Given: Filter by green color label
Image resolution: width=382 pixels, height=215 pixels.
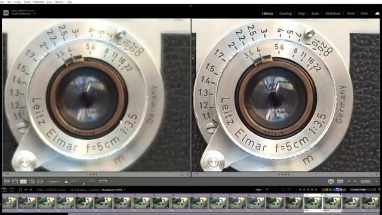Looking at the screenshot, I should pyautogui.click(x=330, y=190).
